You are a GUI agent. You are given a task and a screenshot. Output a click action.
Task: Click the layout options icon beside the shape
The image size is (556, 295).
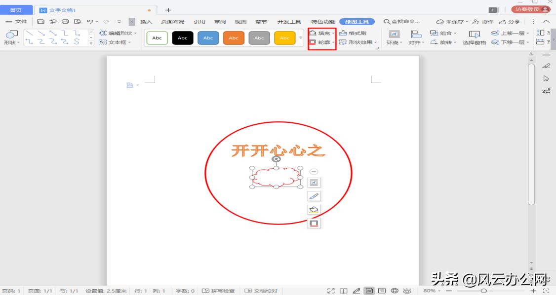click(x=314, y=183)
